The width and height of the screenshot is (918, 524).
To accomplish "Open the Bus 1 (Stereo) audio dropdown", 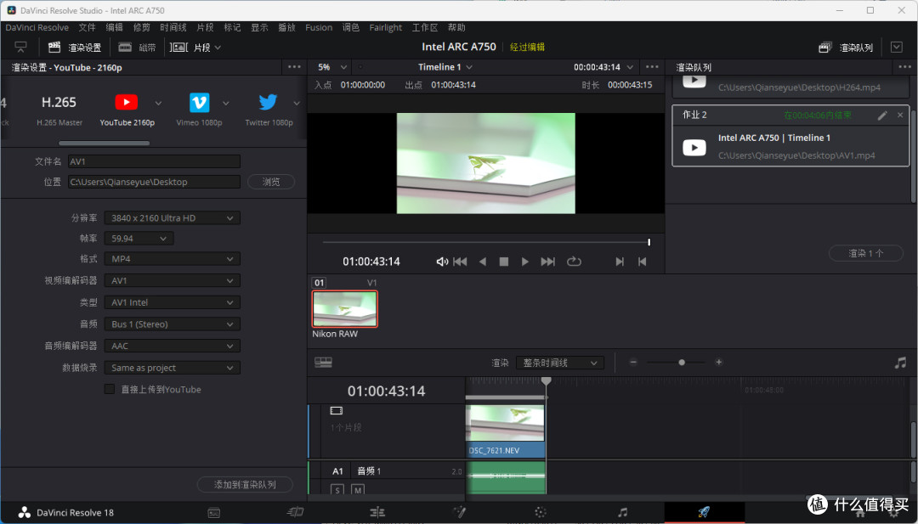I will tap(172, 324).
